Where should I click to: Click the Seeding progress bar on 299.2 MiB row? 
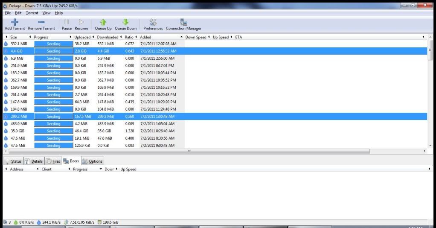pos(54,117)
